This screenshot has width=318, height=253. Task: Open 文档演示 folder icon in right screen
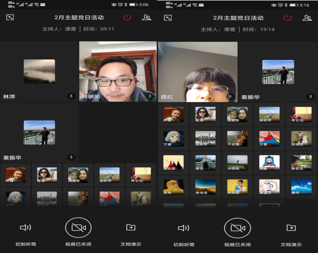tap(291, 228)
